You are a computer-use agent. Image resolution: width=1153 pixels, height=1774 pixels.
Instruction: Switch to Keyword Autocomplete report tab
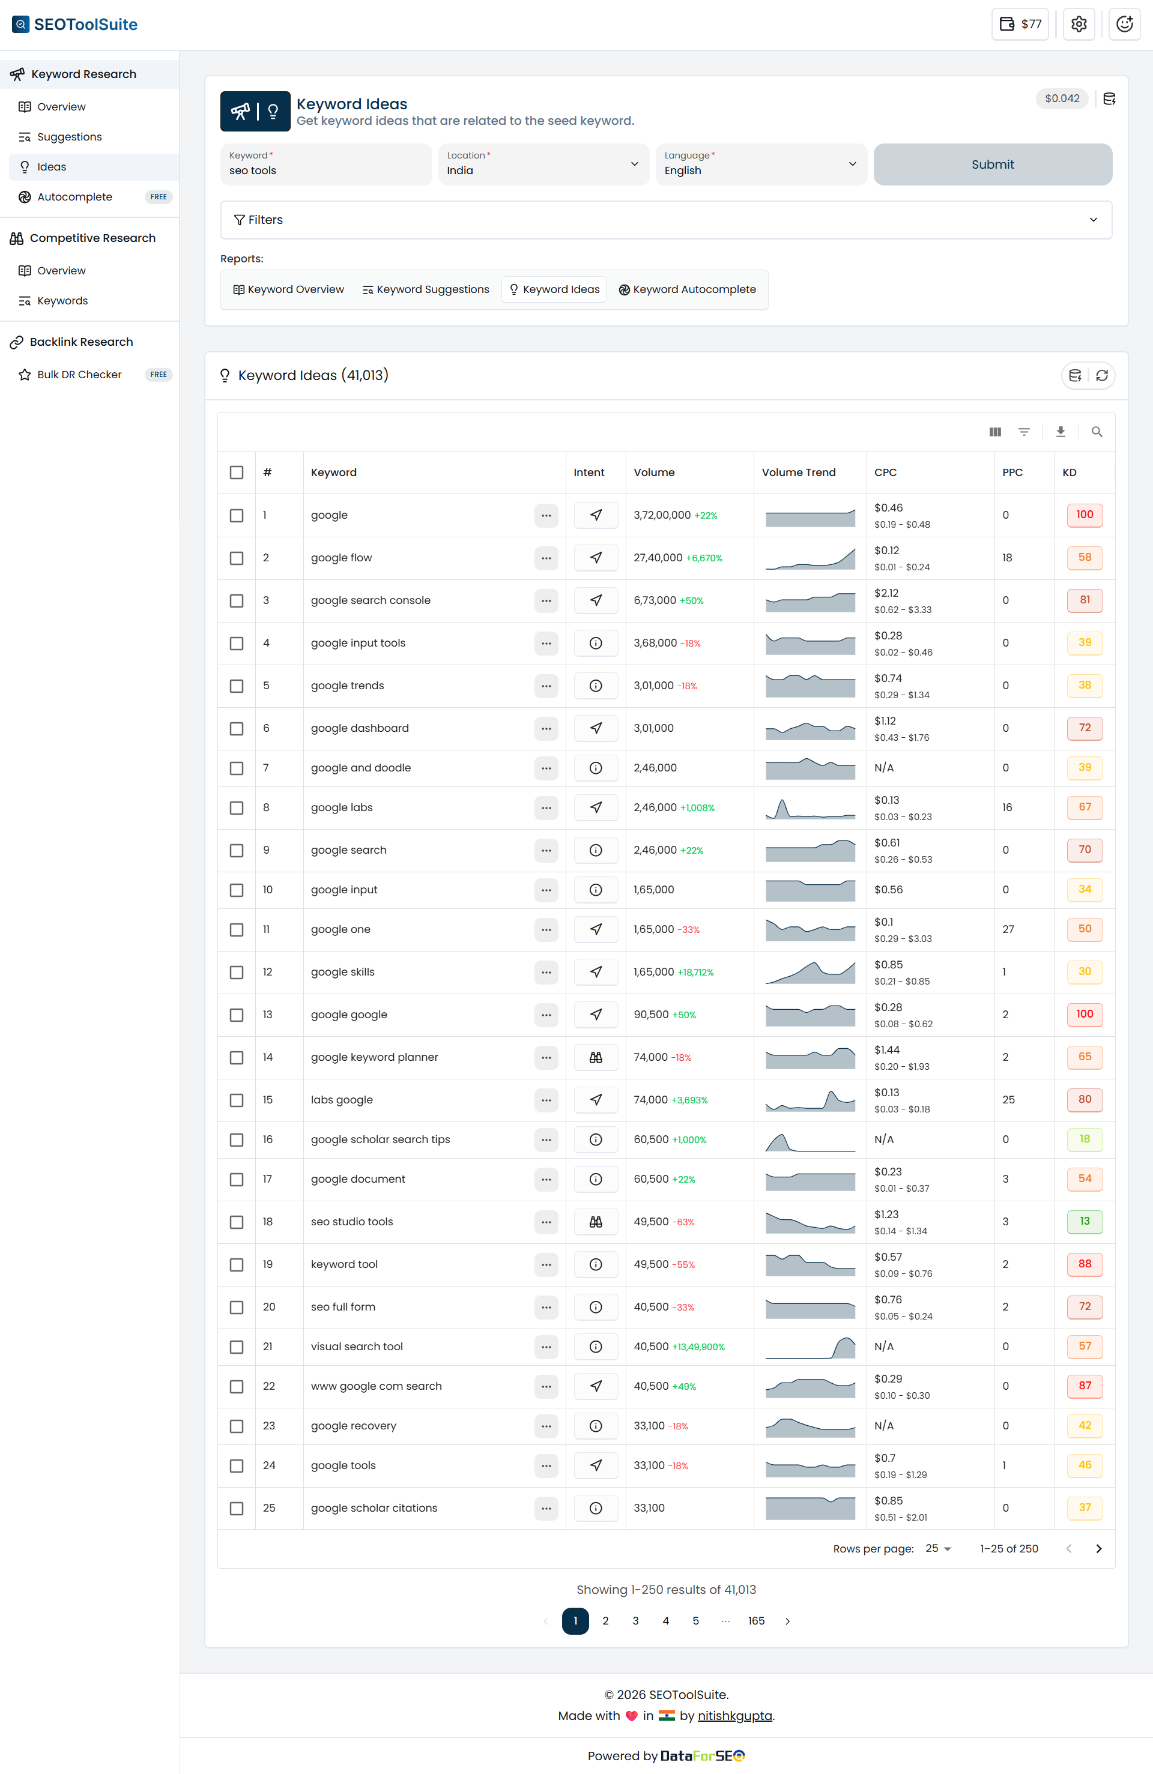click(x=687, y=289)
